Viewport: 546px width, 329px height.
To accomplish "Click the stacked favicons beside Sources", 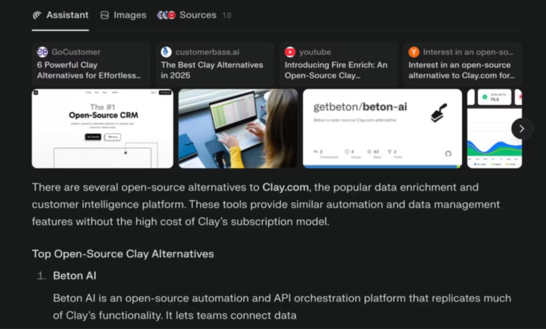I will 165,15.
